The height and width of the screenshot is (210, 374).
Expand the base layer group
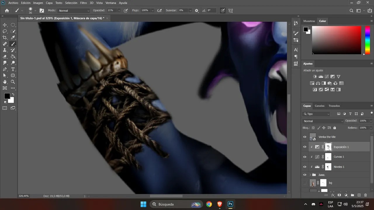click(310, 175)
